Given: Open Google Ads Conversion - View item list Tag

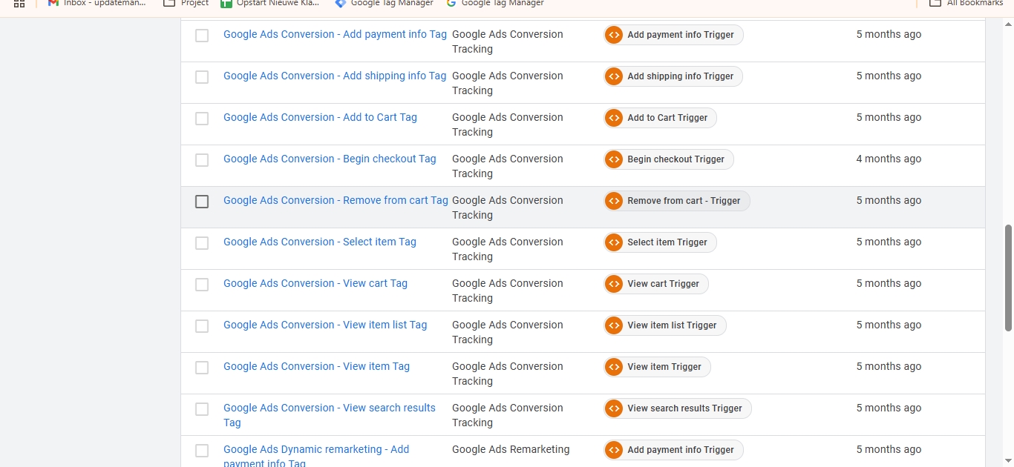Looking at the screenshot, I should (x=325, y=325).
